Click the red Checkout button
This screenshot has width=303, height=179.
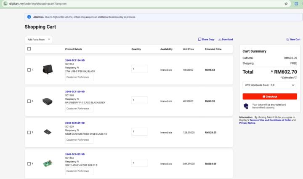270,96
